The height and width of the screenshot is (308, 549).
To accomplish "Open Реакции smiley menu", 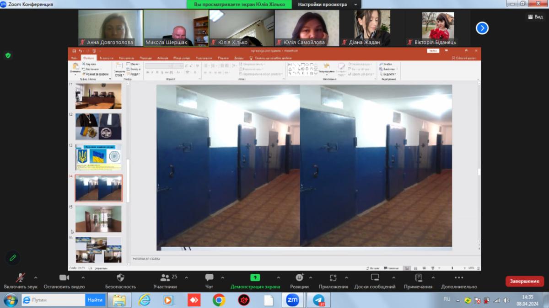I will (x=299, y=277).
